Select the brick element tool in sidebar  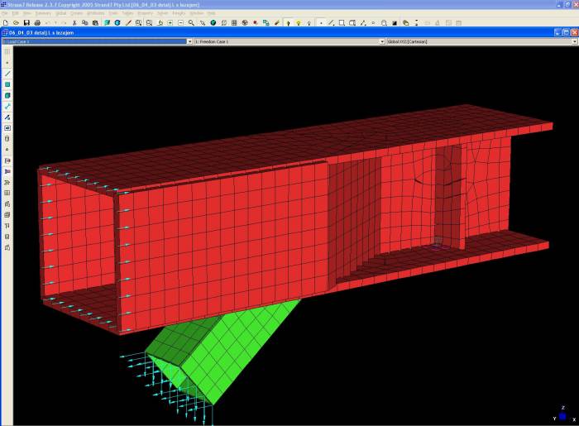[7, 95]
